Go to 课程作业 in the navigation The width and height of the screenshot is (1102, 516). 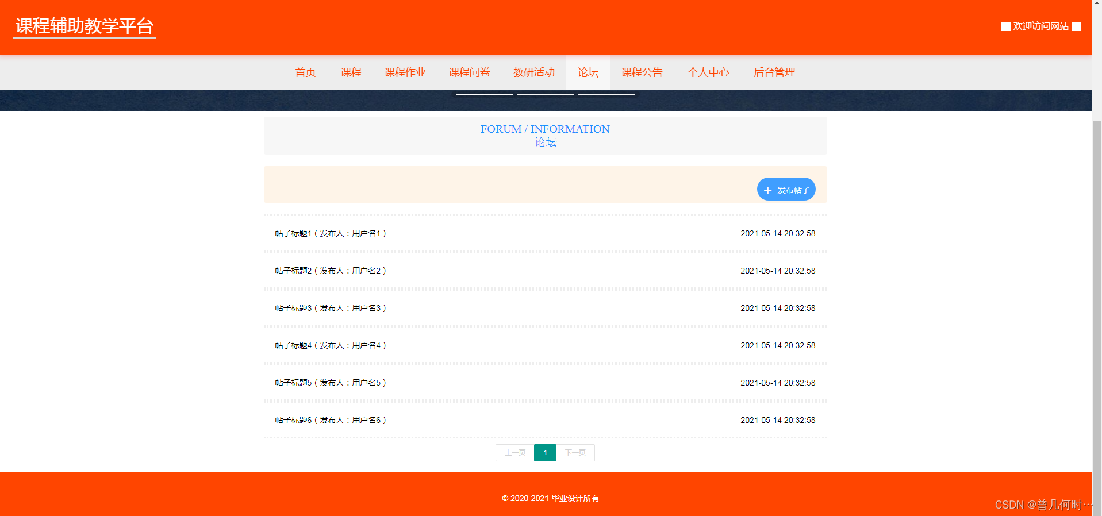[x=405, y=72]
